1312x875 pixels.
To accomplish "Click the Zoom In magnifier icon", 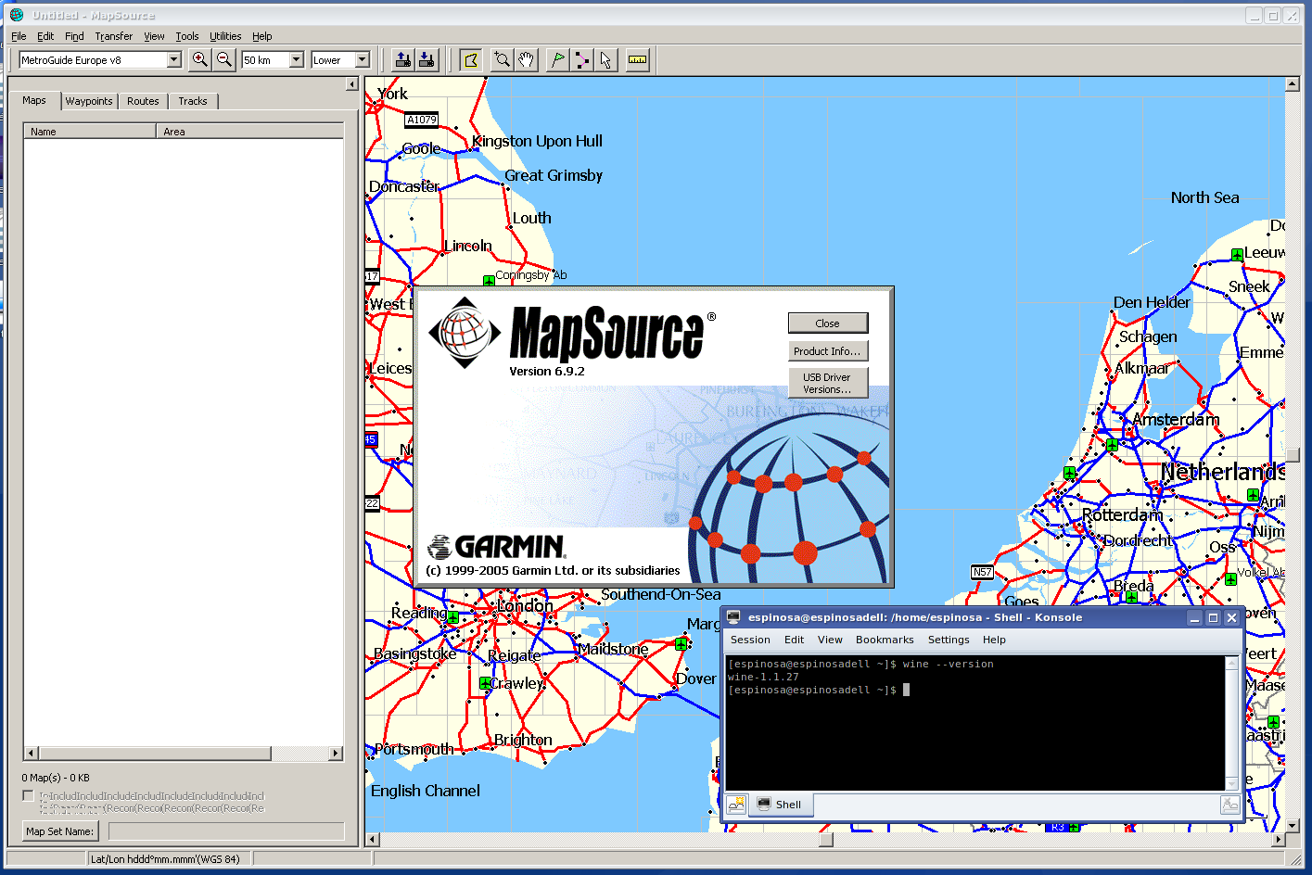I will (x=199, y=60).
